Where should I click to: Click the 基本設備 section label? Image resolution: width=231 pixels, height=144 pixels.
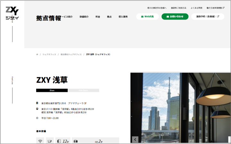coord(41,131)
